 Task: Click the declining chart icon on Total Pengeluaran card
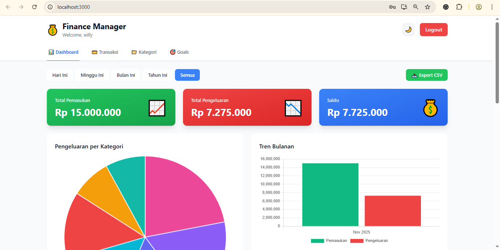[293, 107]
